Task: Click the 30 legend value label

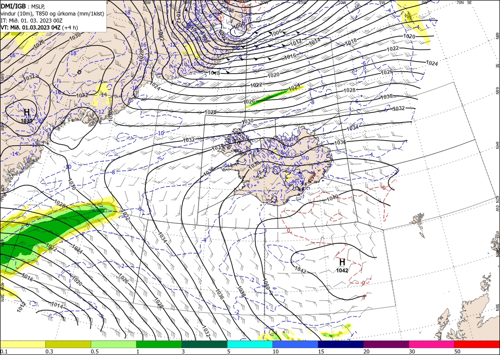Action: click(412, 351)
